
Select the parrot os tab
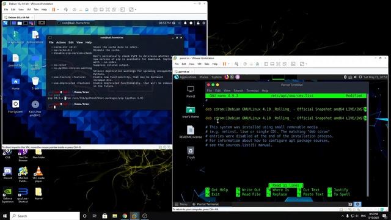coord(184,71)
